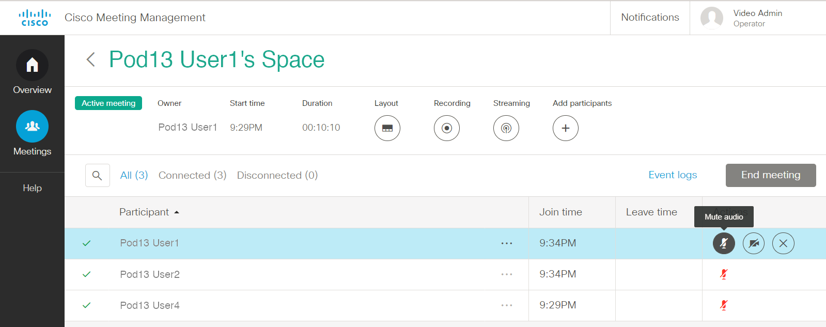
Task: Click the duration 00:10:10 value
Action: pos(321,127)
